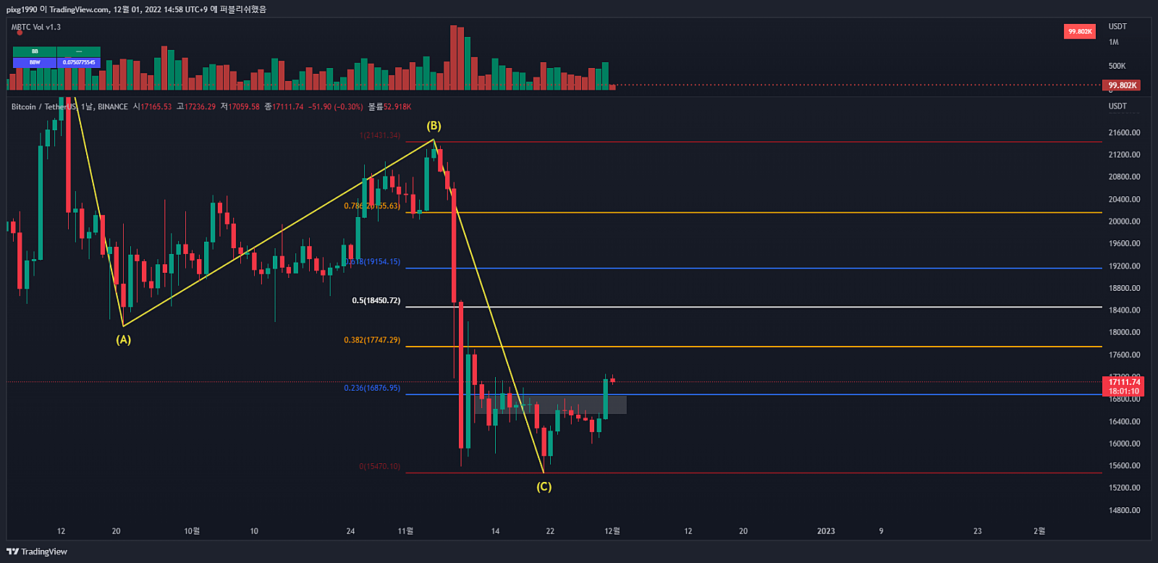Click the green '---' table cell
1158x563 pixels.
click(79, 51)
